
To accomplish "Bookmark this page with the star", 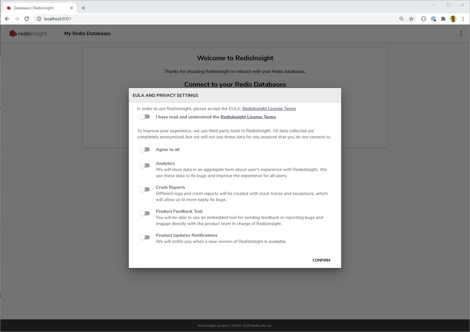I will pos(411,19).
